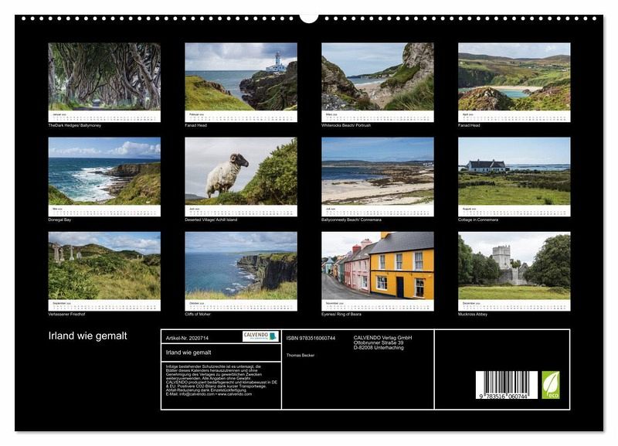618x446 pixels.
Task: Click caption 'Whiterocks Beach/ Portrush'
Action: coord(345,125)
